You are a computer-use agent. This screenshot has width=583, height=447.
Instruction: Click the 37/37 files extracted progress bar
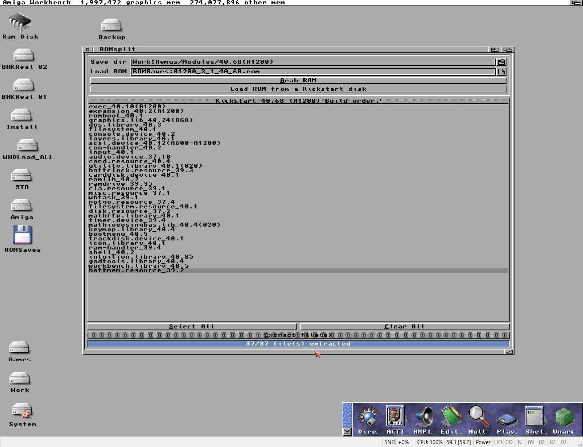pos(298,344)
